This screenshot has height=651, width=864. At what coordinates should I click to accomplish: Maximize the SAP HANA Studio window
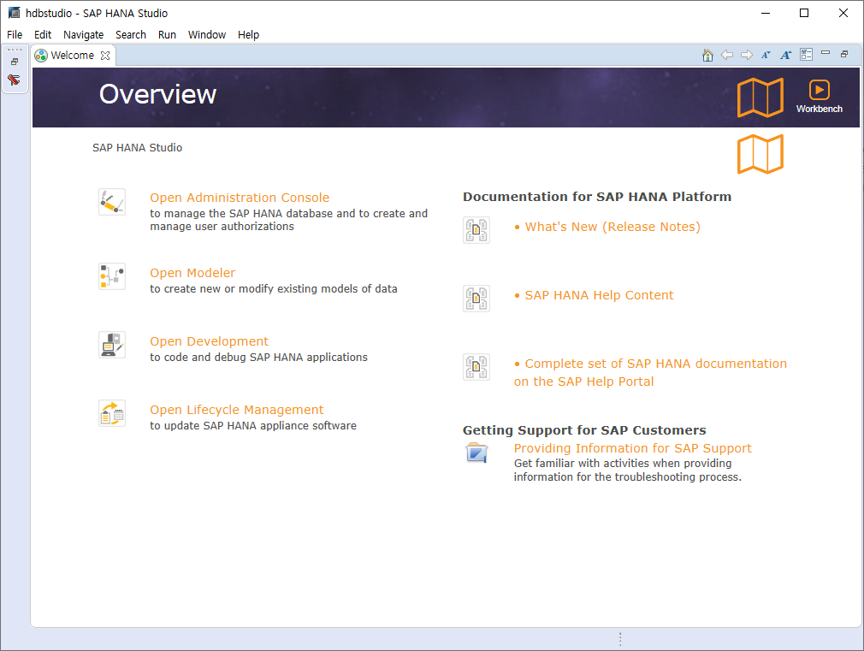[804, 13]
